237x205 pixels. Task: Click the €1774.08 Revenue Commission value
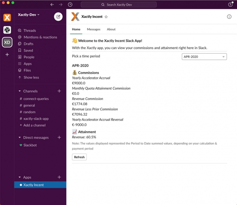coord(80,104)
